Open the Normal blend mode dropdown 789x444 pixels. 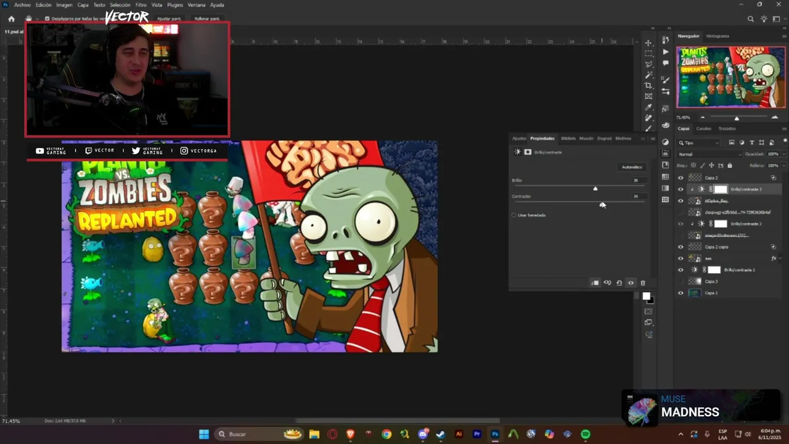click(709, 154)
